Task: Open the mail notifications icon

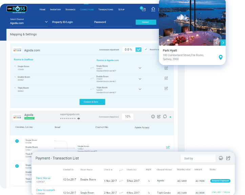Action: [x=143, y=9]
